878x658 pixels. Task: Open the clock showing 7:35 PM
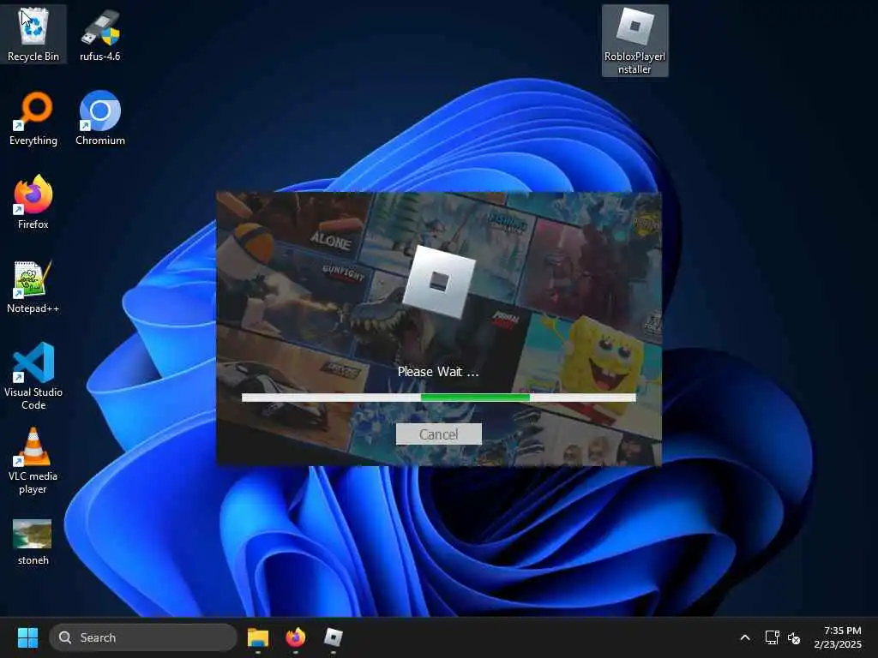[x=838, y=637]
